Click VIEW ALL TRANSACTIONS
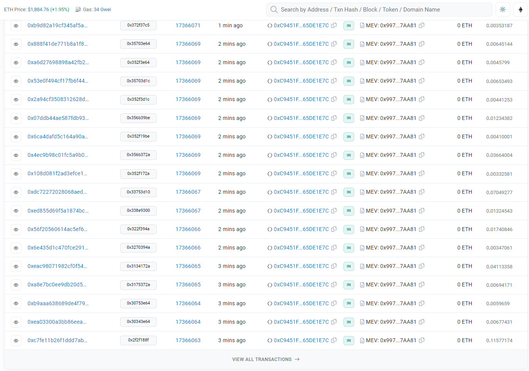Screen dimensions: 529x371 (266, 359)
